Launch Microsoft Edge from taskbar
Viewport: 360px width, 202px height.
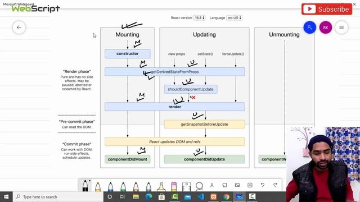(148, 197)
